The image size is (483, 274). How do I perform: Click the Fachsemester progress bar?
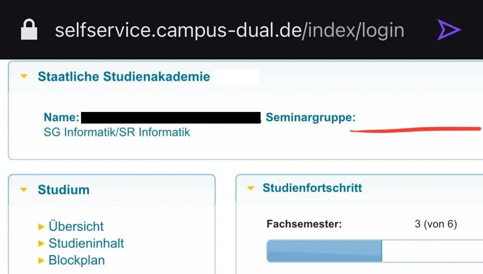tap(372, 251)
